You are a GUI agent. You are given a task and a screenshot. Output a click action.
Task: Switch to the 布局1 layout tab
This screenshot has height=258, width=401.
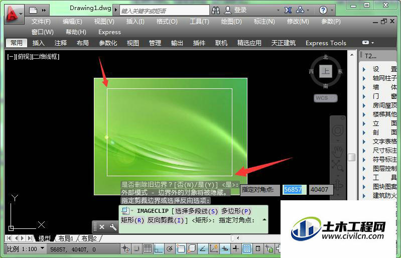(66, 238)
